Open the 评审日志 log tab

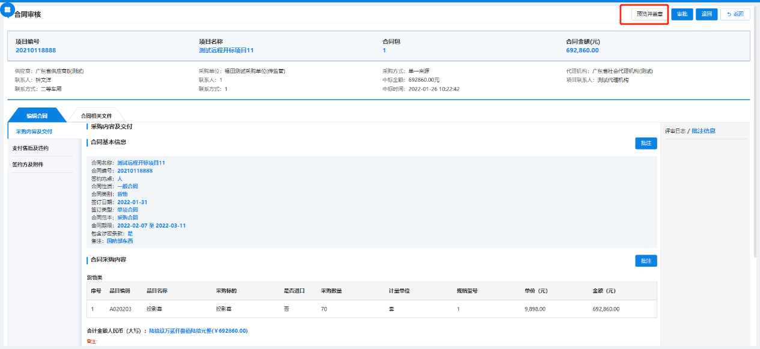point(675,131)
